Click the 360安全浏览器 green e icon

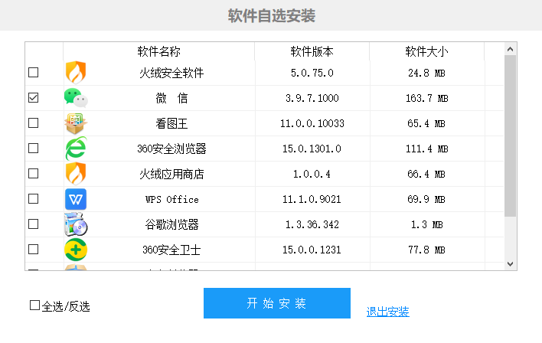click(76, 149)
